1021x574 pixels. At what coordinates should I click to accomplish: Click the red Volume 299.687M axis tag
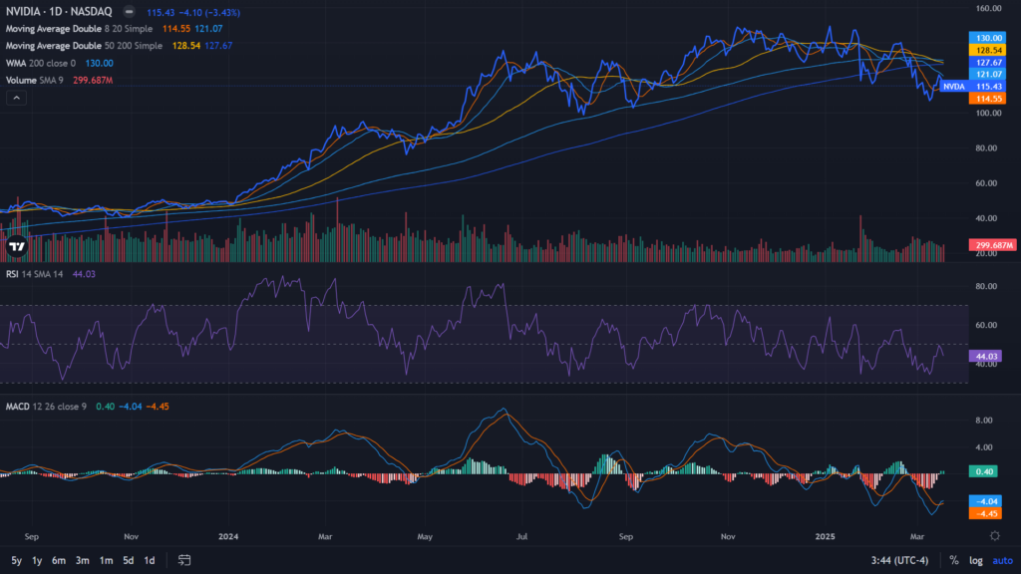click(x=992, y=245)
